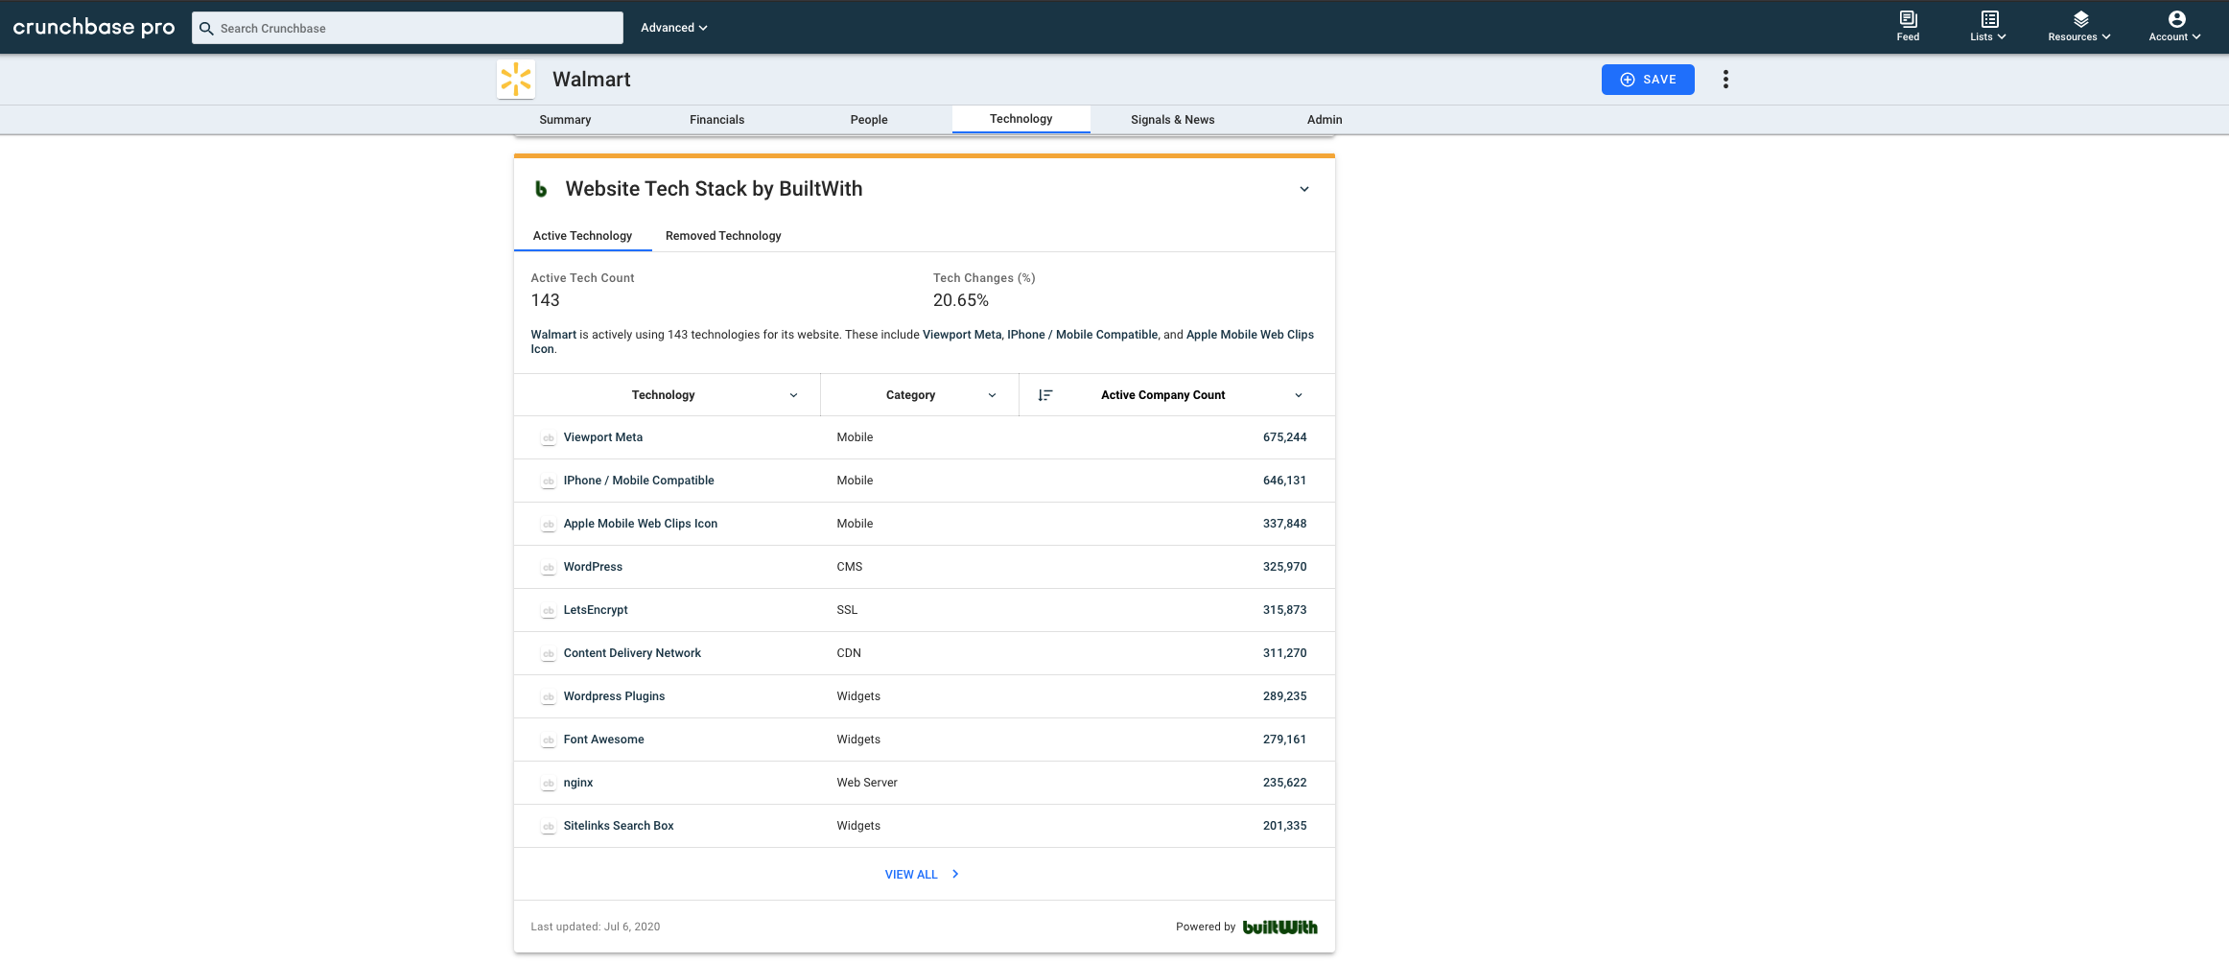Click the Active Tech Count value 143
This screenshot has height=963, width=2229.
545,300
